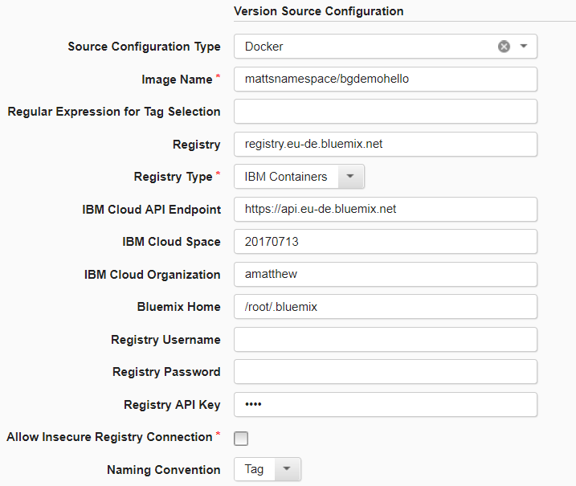Click the Version Source Configuration heading
576x486 pixels.
pyautogui.click(x=318, y=11)
